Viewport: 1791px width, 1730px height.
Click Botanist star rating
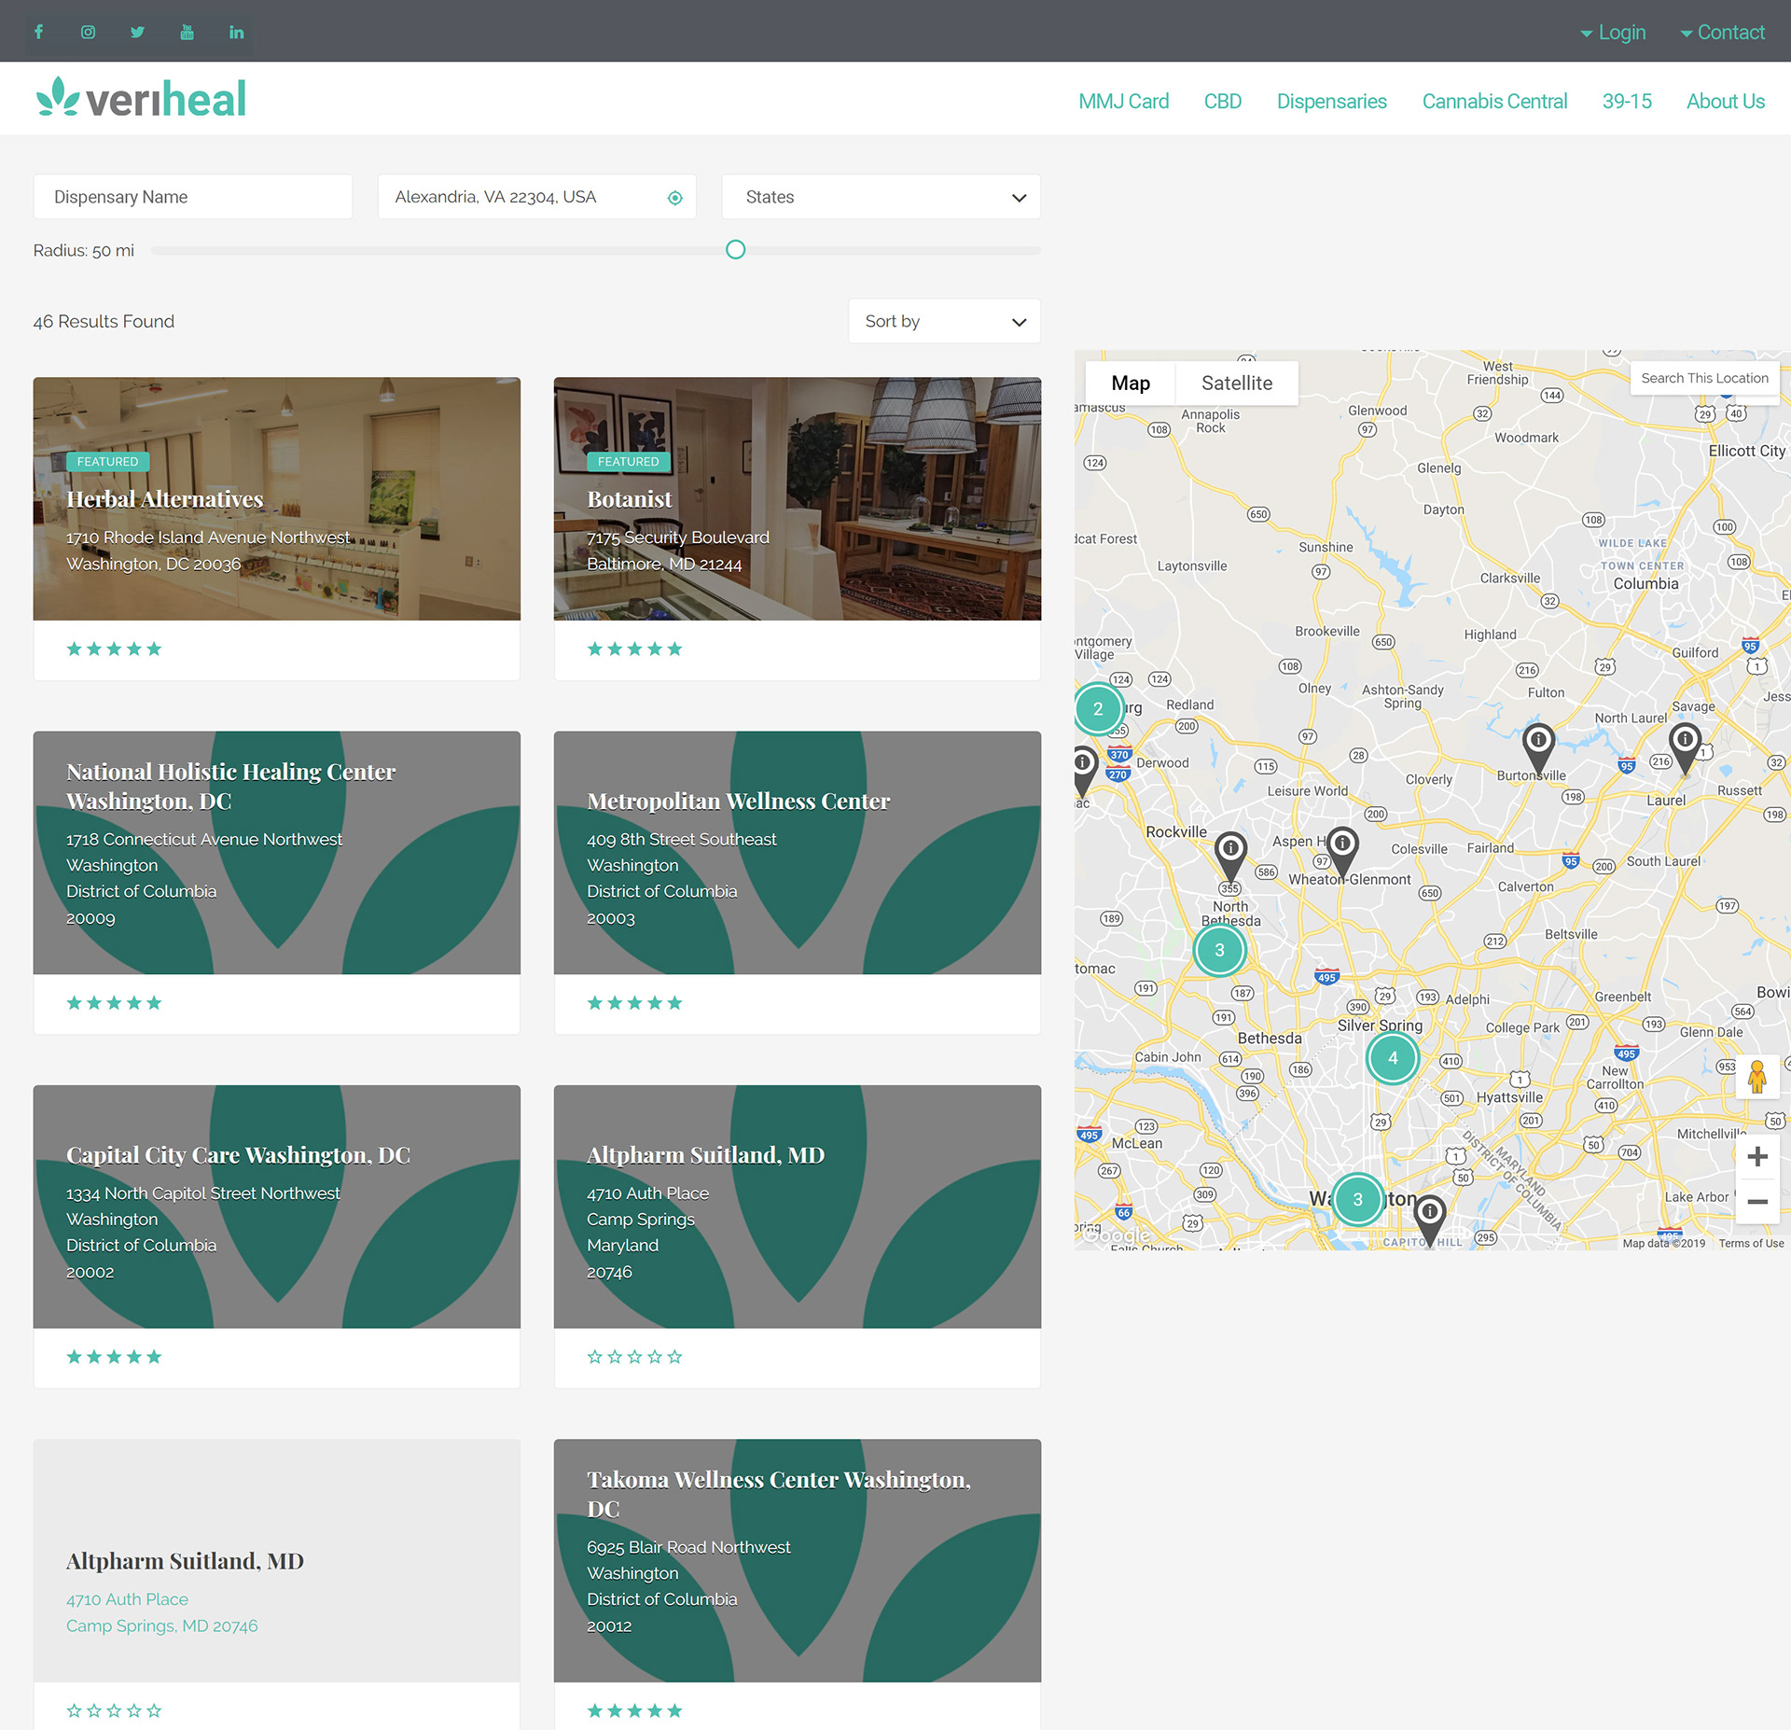[634, 649]
